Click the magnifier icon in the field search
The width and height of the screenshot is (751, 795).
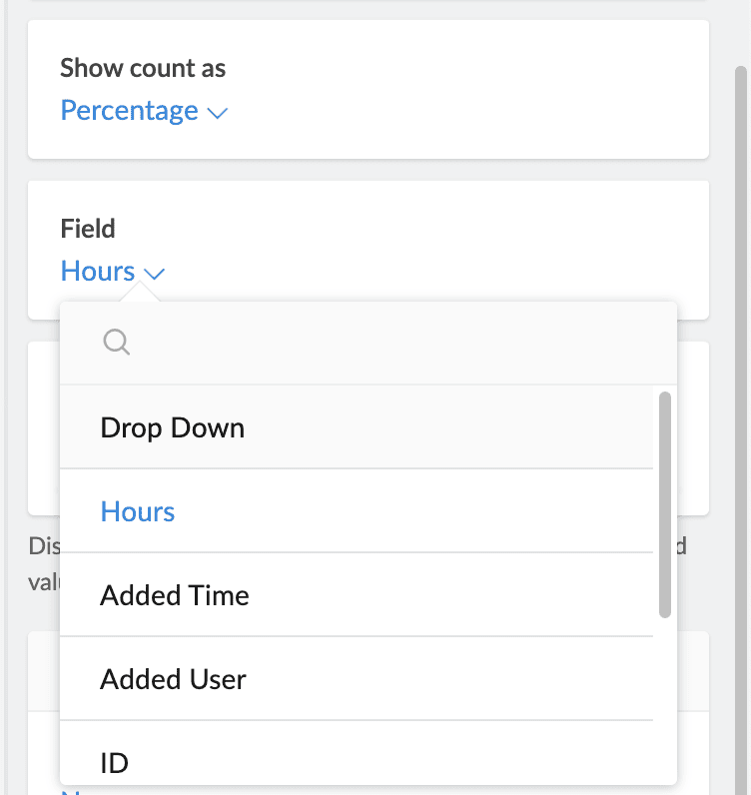pyautogui.click(x=116, y=343)
